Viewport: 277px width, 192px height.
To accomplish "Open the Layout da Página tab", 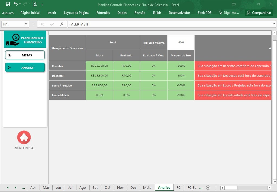I will click(76, 13).
